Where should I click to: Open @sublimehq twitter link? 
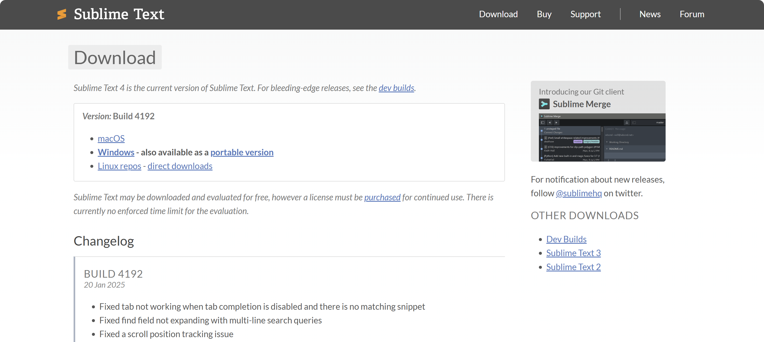(578, 193)
